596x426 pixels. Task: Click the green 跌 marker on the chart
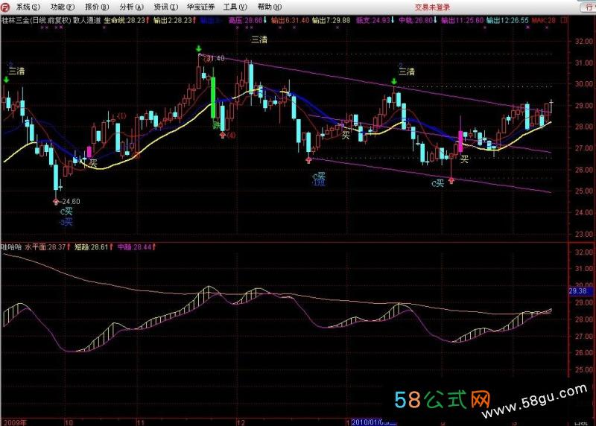click(216, 124)
